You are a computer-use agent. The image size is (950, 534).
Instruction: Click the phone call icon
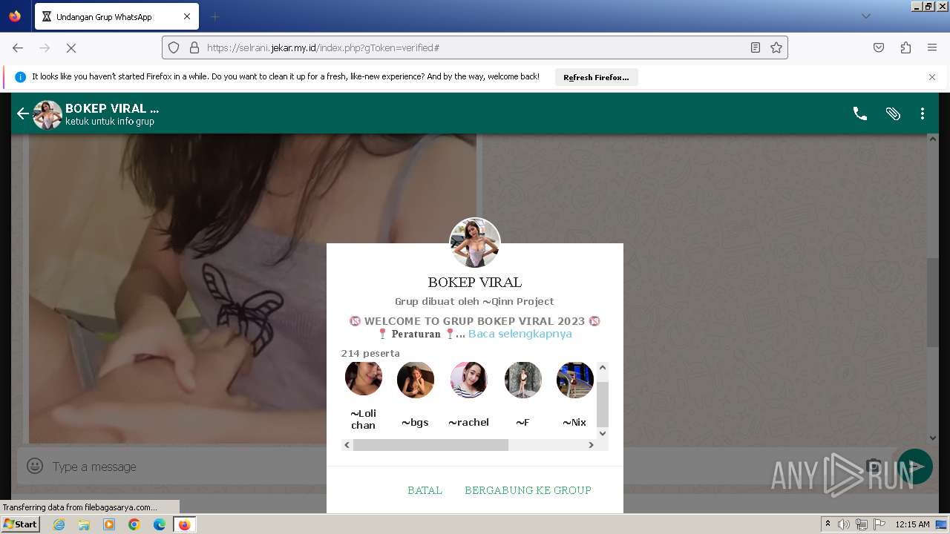(x=860, y=113)
